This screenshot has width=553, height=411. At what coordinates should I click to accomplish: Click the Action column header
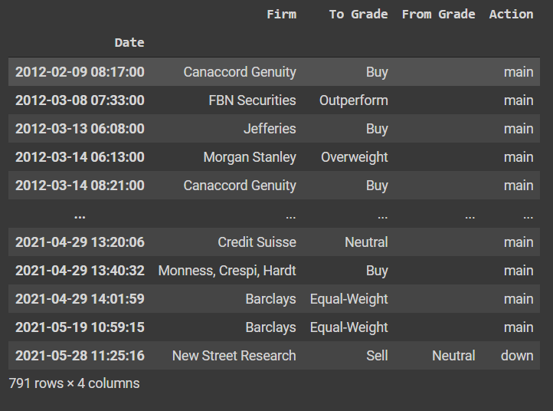pyautogui.click(x=511, y=15)
